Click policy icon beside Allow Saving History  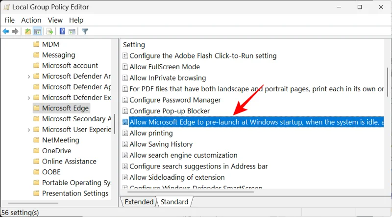click(x=125, y=144)
